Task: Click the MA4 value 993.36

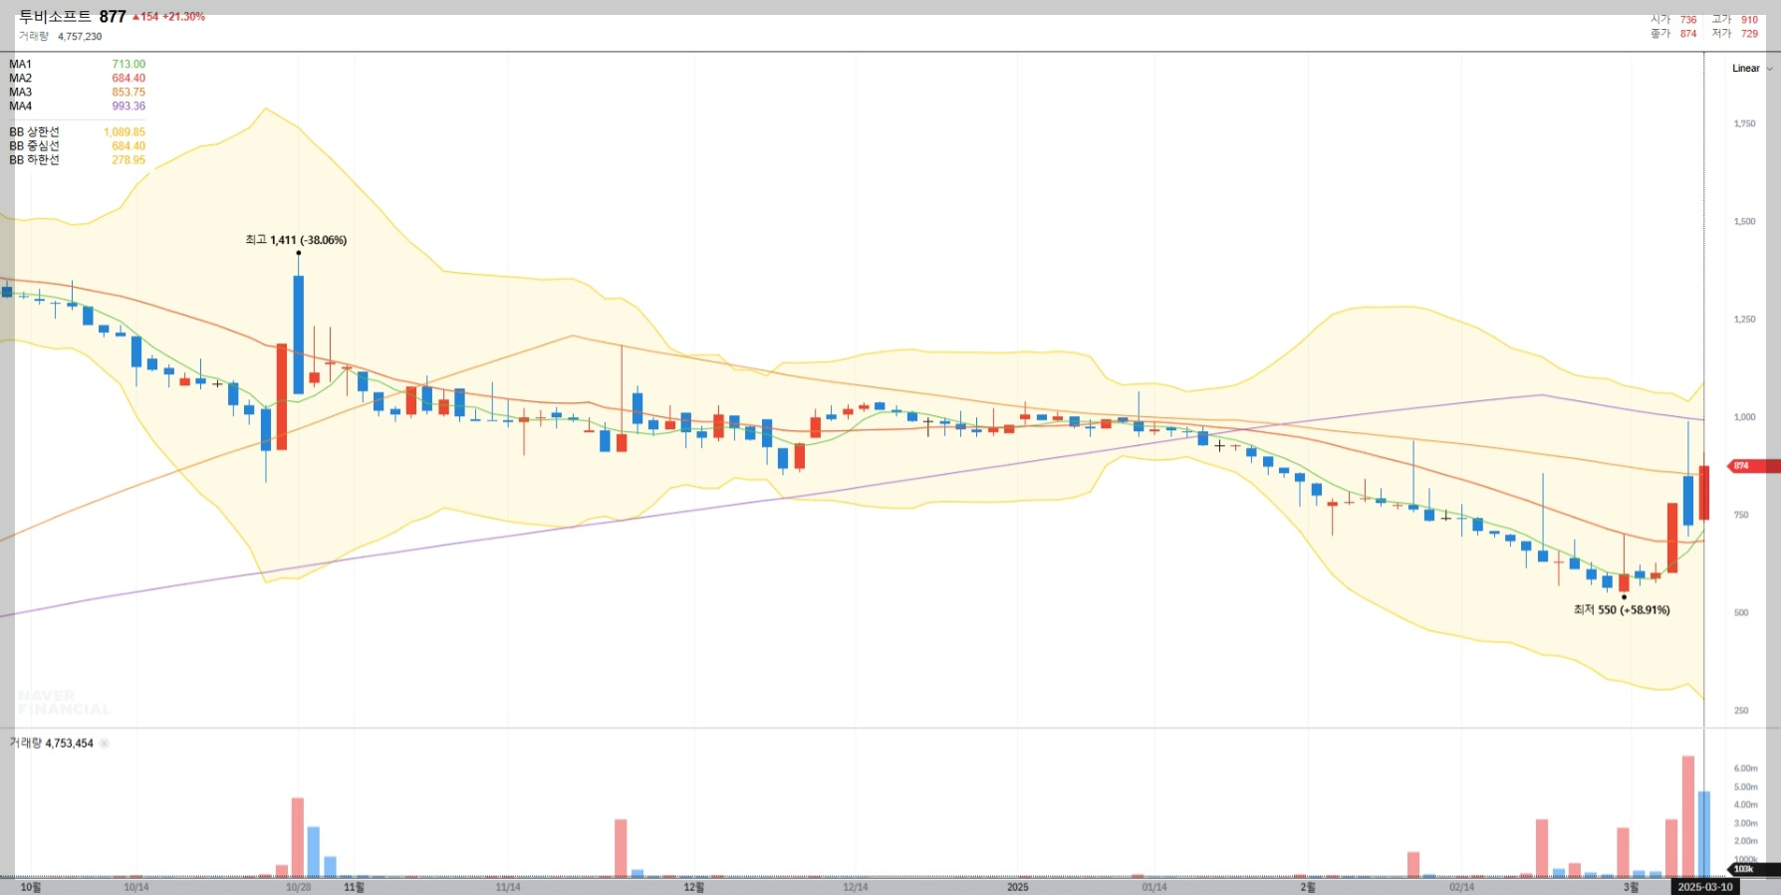Action: coord(128,107)
